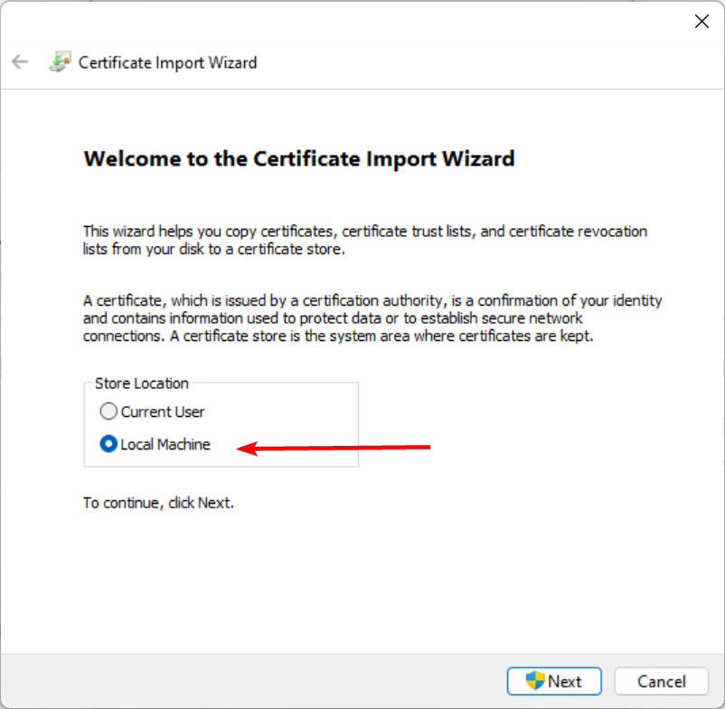Go back using the left arrow icon
The height and width of the screenshot is (709, 725).
20,61
